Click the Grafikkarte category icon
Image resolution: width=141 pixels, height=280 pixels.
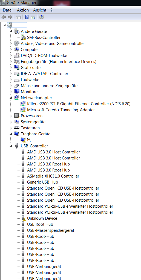coord(17,68)
